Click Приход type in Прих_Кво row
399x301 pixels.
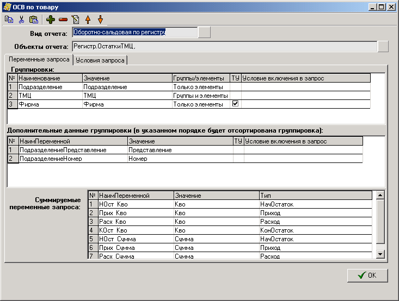coord(316,213)
